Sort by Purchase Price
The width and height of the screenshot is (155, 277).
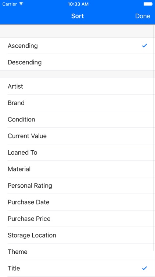point(77,219)
